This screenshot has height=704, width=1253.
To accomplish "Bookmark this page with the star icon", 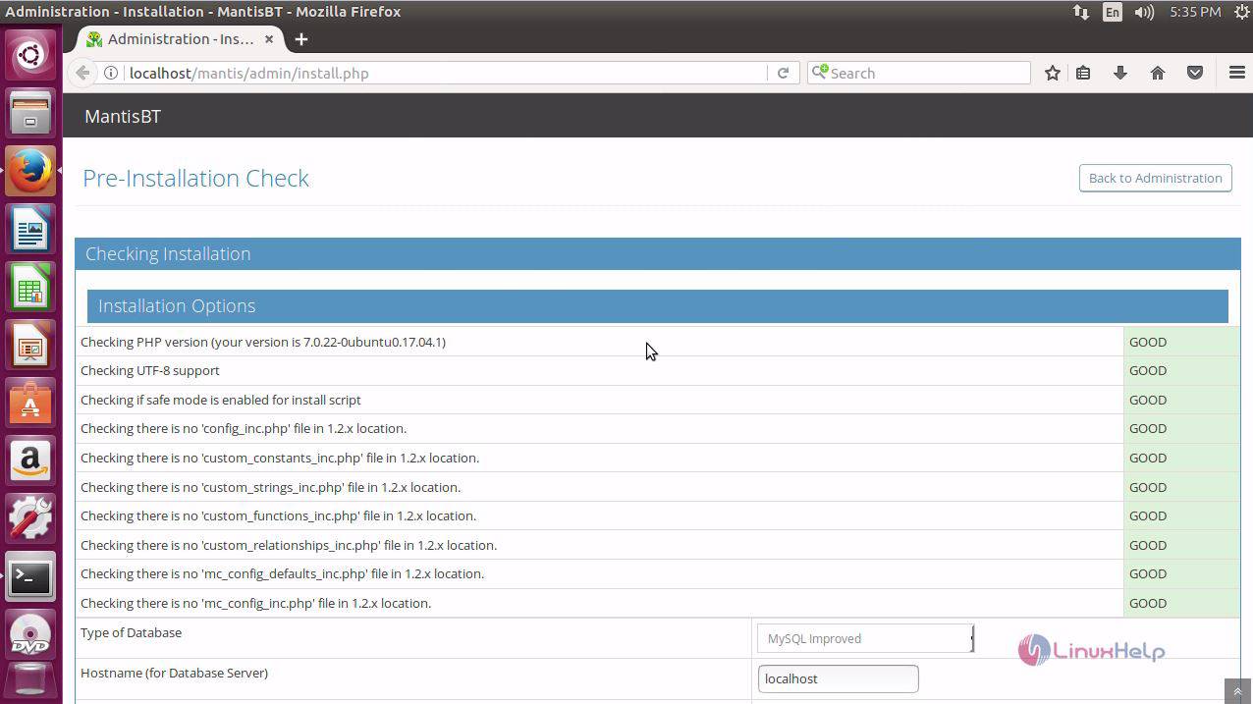I will click(1053, 73).
